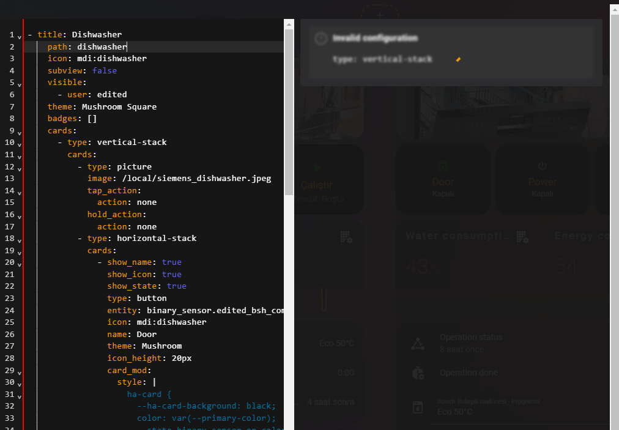Click 'true' value of show_state
Image resolution: width=619 pixels, height=430 pixels.
[x=176, y=286]
